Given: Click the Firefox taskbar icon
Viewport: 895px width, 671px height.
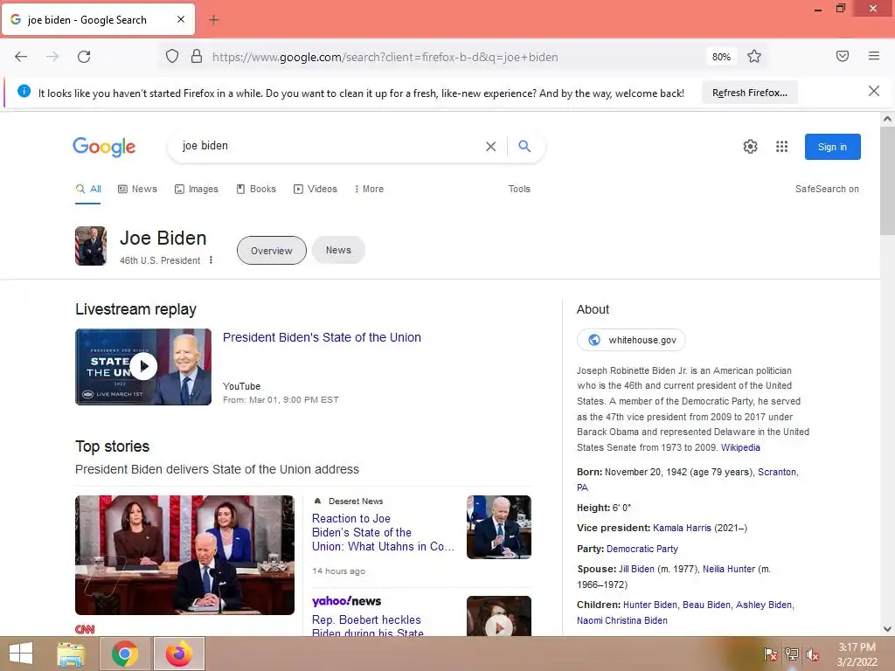Looking at the screenshot, I should (x=178, y=654).
